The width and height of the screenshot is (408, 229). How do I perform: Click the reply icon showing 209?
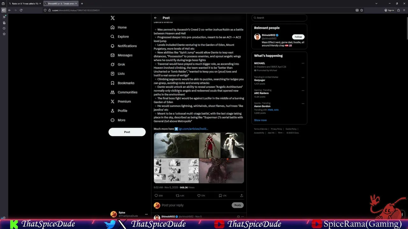click(x=156, y=196)
